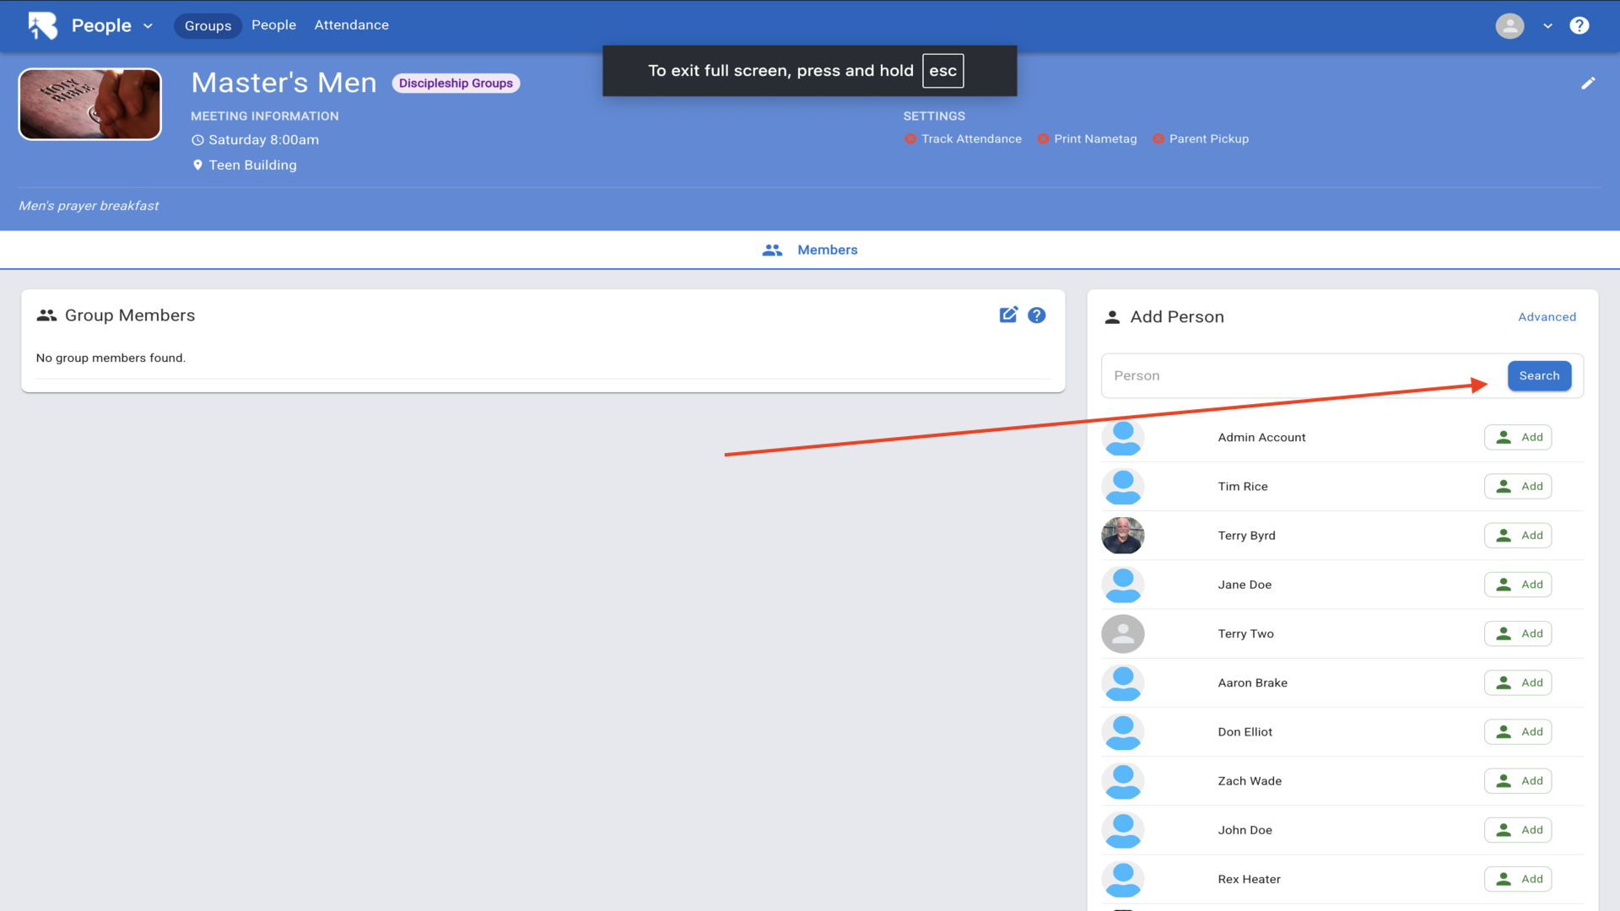Click Terry Byrd's profile photo
The image size is (1620, 911).
1122,536
